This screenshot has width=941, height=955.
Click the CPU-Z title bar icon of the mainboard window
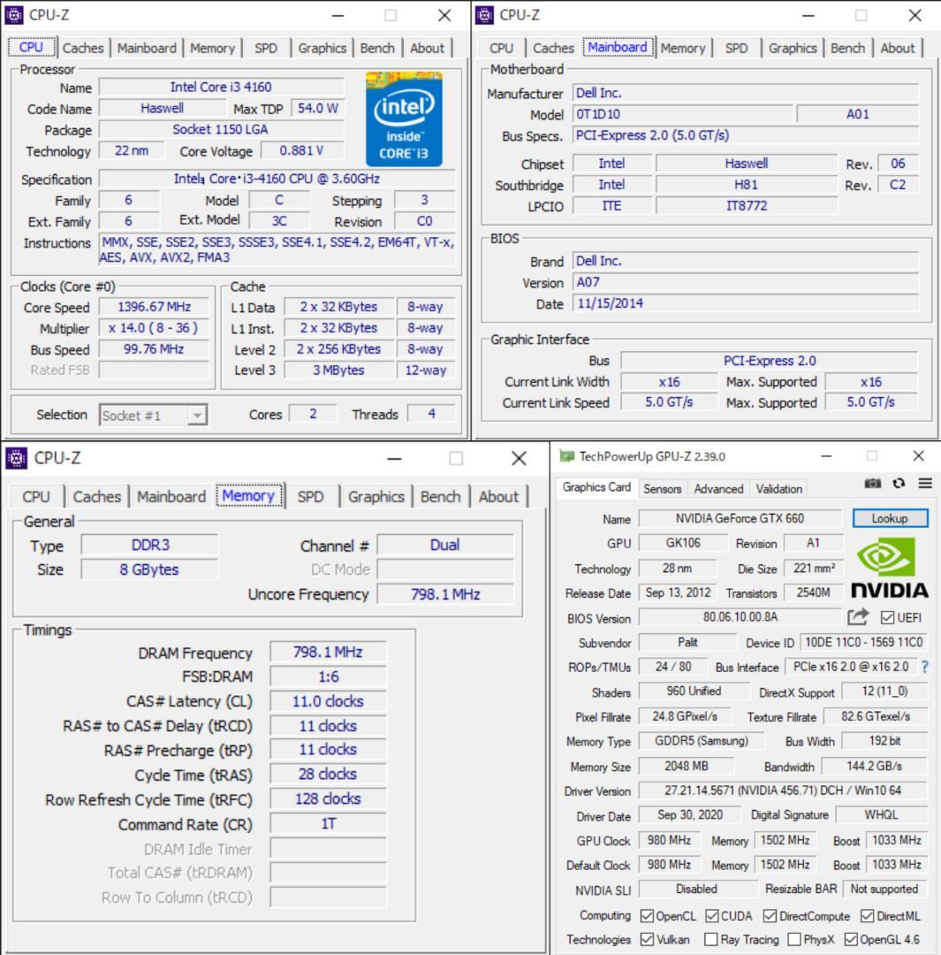click(x=484, y=15)
